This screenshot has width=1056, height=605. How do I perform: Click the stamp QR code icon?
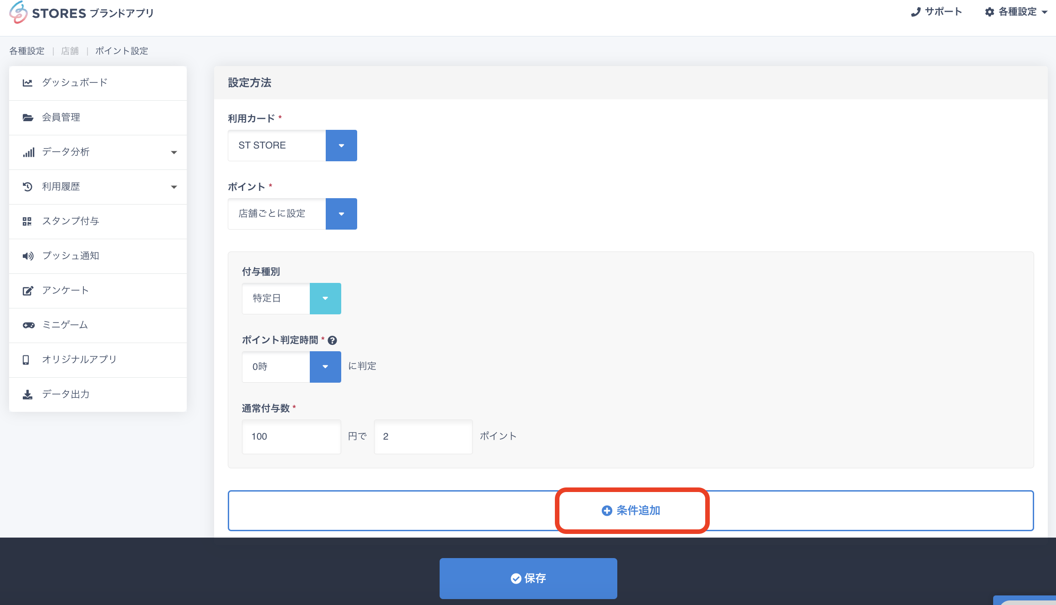pos(27,221)
